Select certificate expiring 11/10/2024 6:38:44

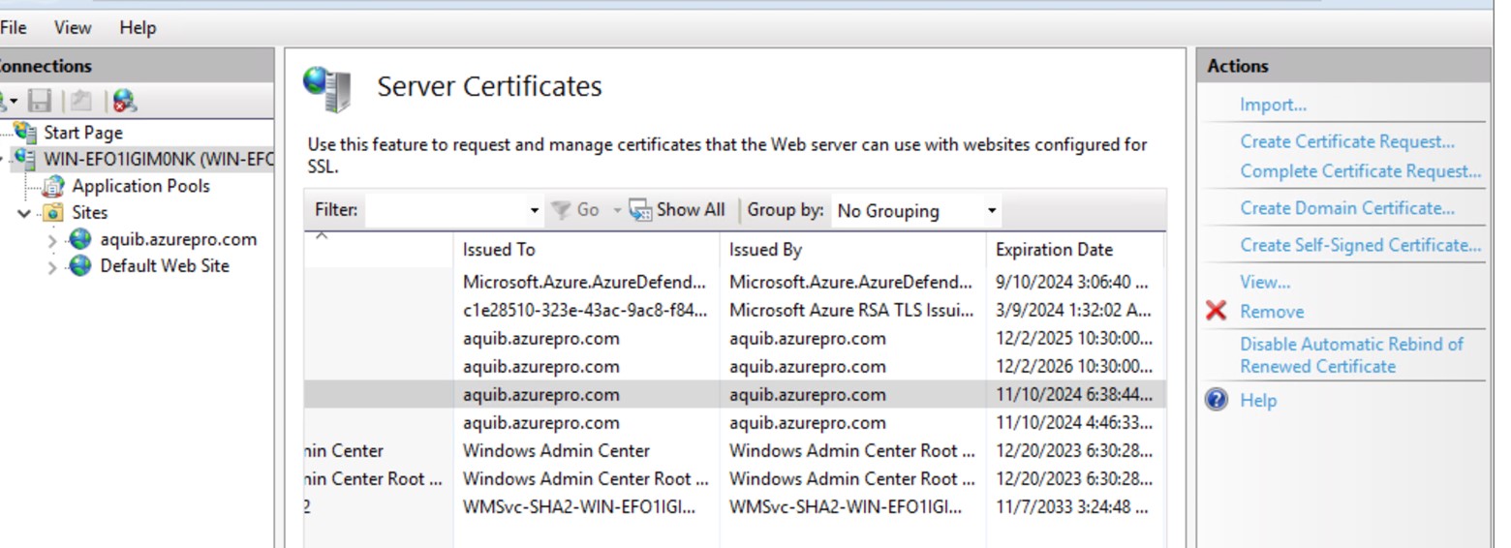click(x=735, y=394)
